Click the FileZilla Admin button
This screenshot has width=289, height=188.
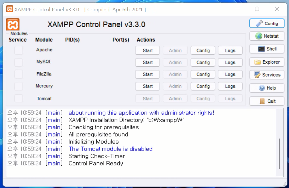tap(175, 74)
